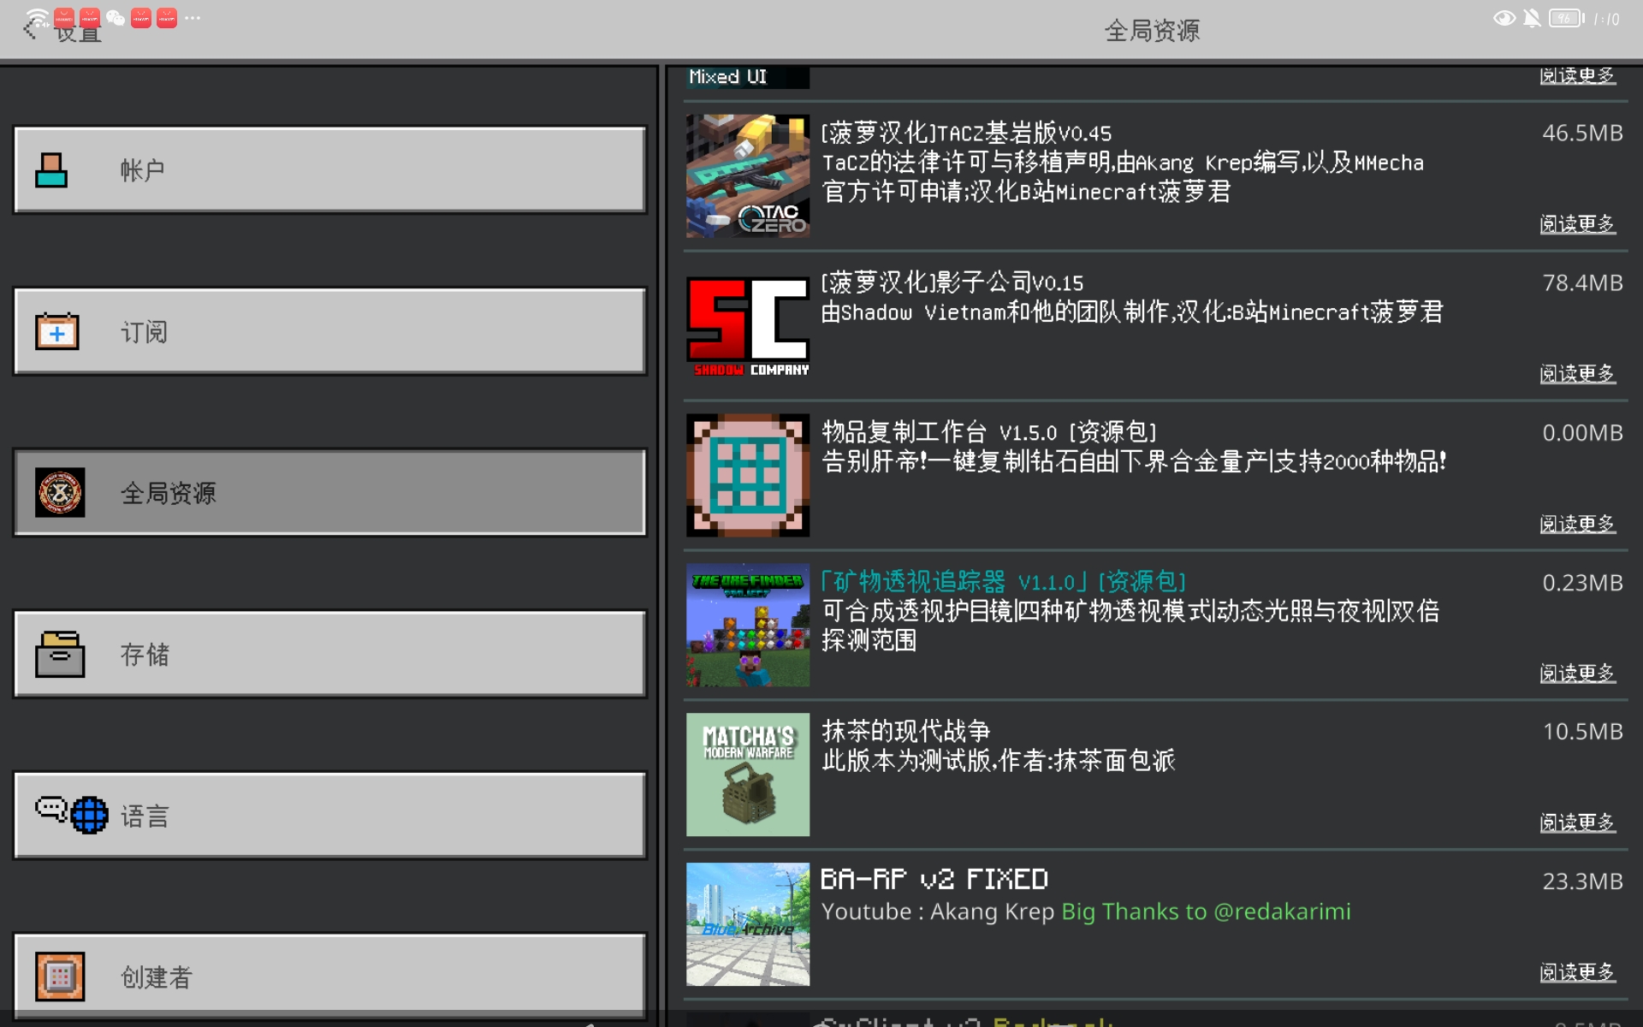
Task: Open the 存储 storage settings
Action: (x=329, y=654)
